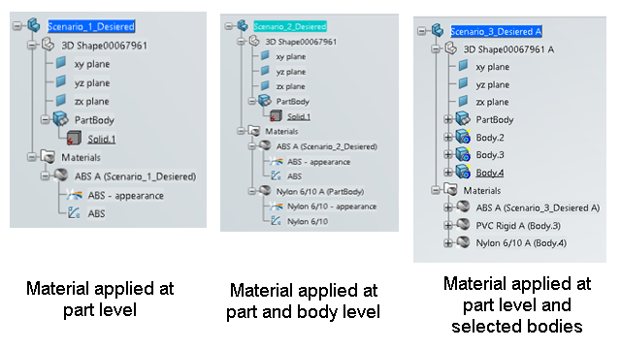Expand the PartBody node in Scenario_3 tree
621x349 pixels.
(x=448, y=119)
